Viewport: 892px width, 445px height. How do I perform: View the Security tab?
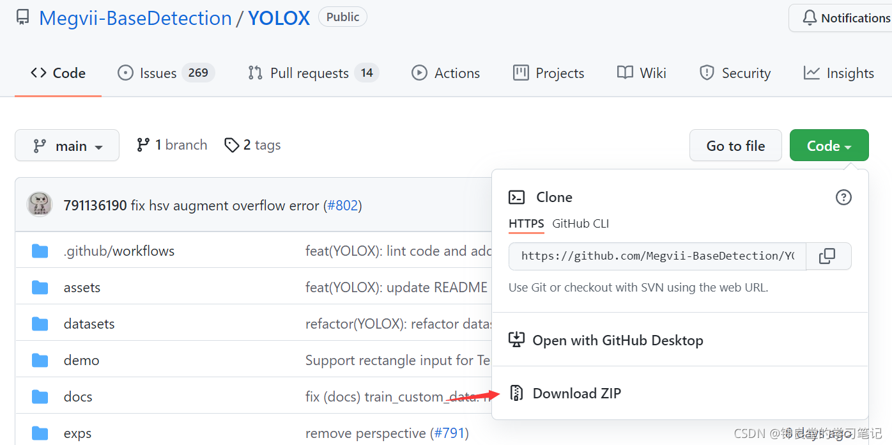pyautogui.click(x=735, y=73)
